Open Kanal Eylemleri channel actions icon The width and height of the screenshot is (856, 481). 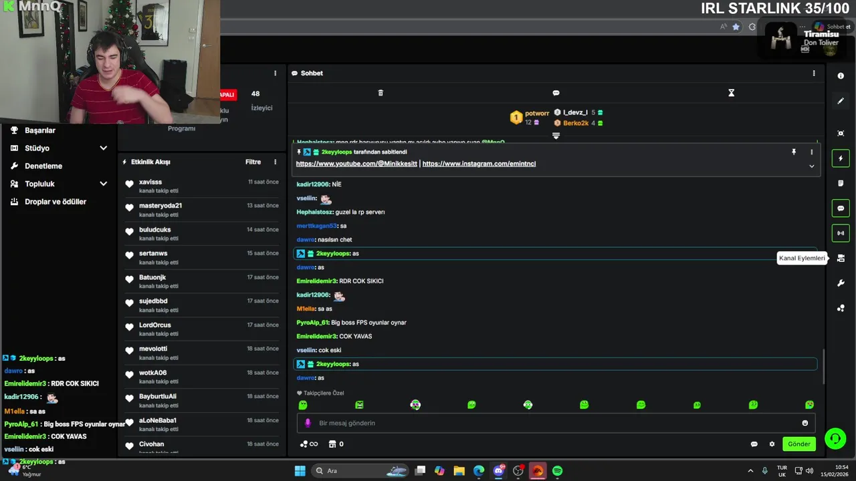coord(841,258)
